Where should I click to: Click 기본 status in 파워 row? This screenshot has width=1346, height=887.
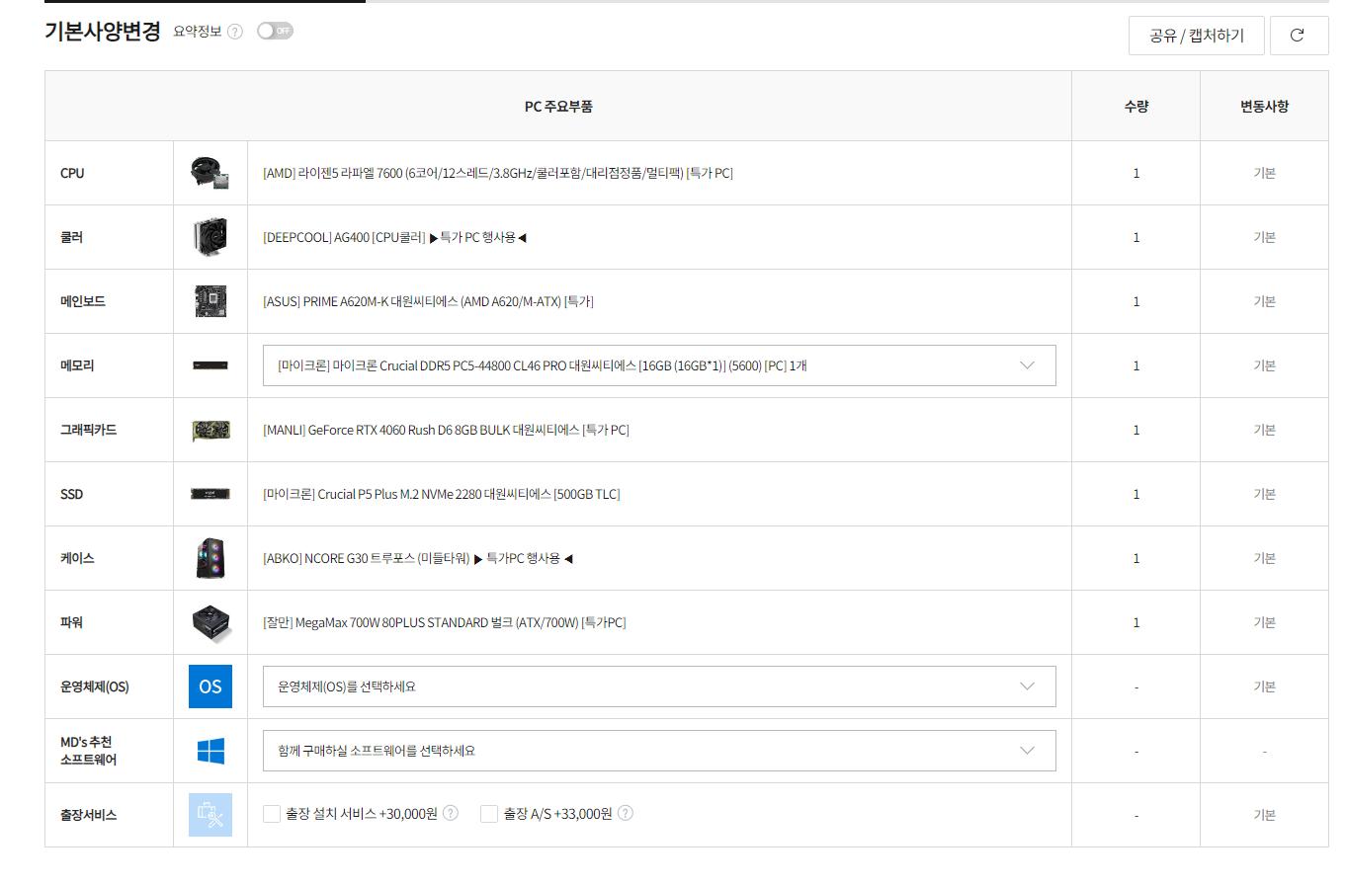1265,622
